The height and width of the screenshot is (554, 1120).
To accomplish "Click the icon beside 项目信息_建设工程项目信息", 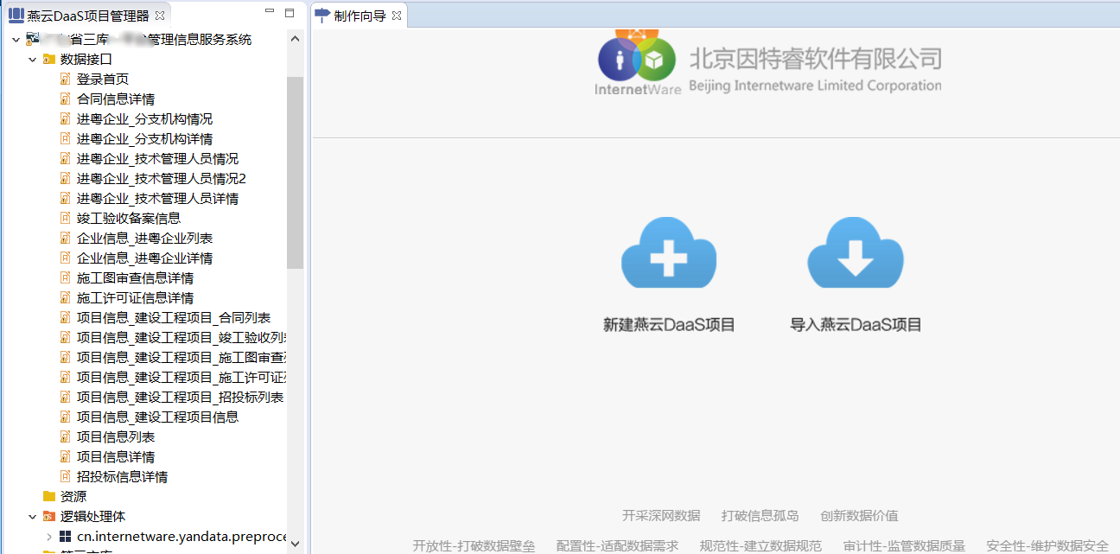I will tap(65, 417).
